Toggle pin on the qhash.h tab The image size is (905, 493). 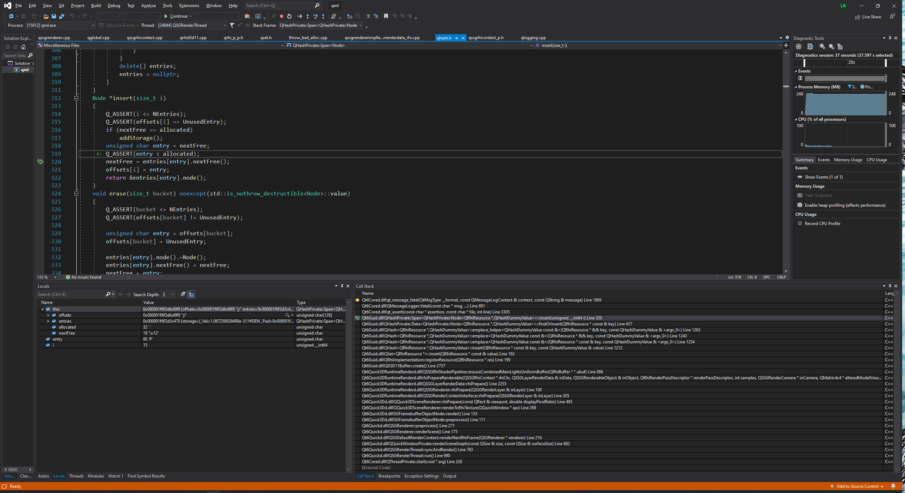tap(457, 38)
